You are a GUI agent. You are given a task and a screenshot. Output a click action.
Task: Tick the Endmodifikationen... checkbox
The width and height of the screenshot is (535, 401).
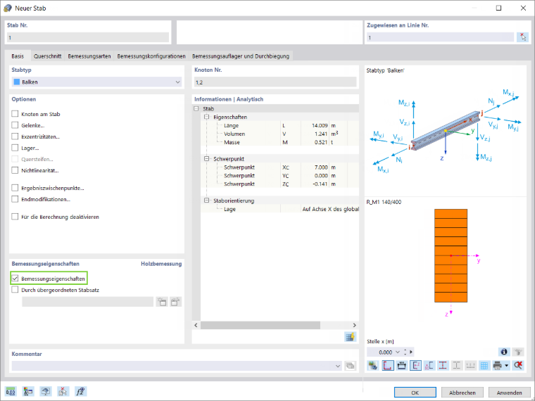tap(15, 199)
